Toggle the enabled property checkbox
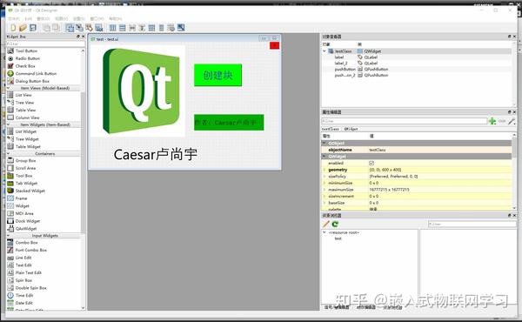The width and height of the screenshot is (522, 322). point(371,163)
